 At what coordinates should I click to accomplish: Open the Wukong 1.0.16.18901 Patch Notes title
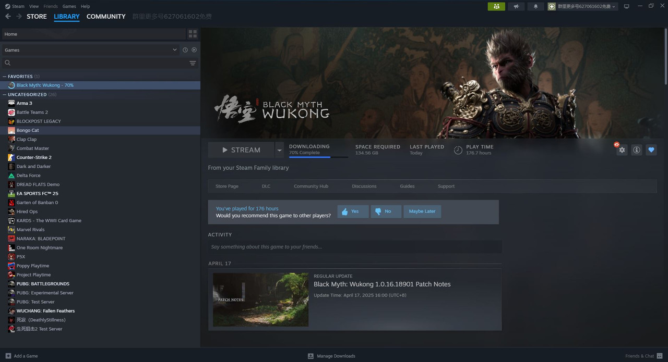[x=382, y=284]
